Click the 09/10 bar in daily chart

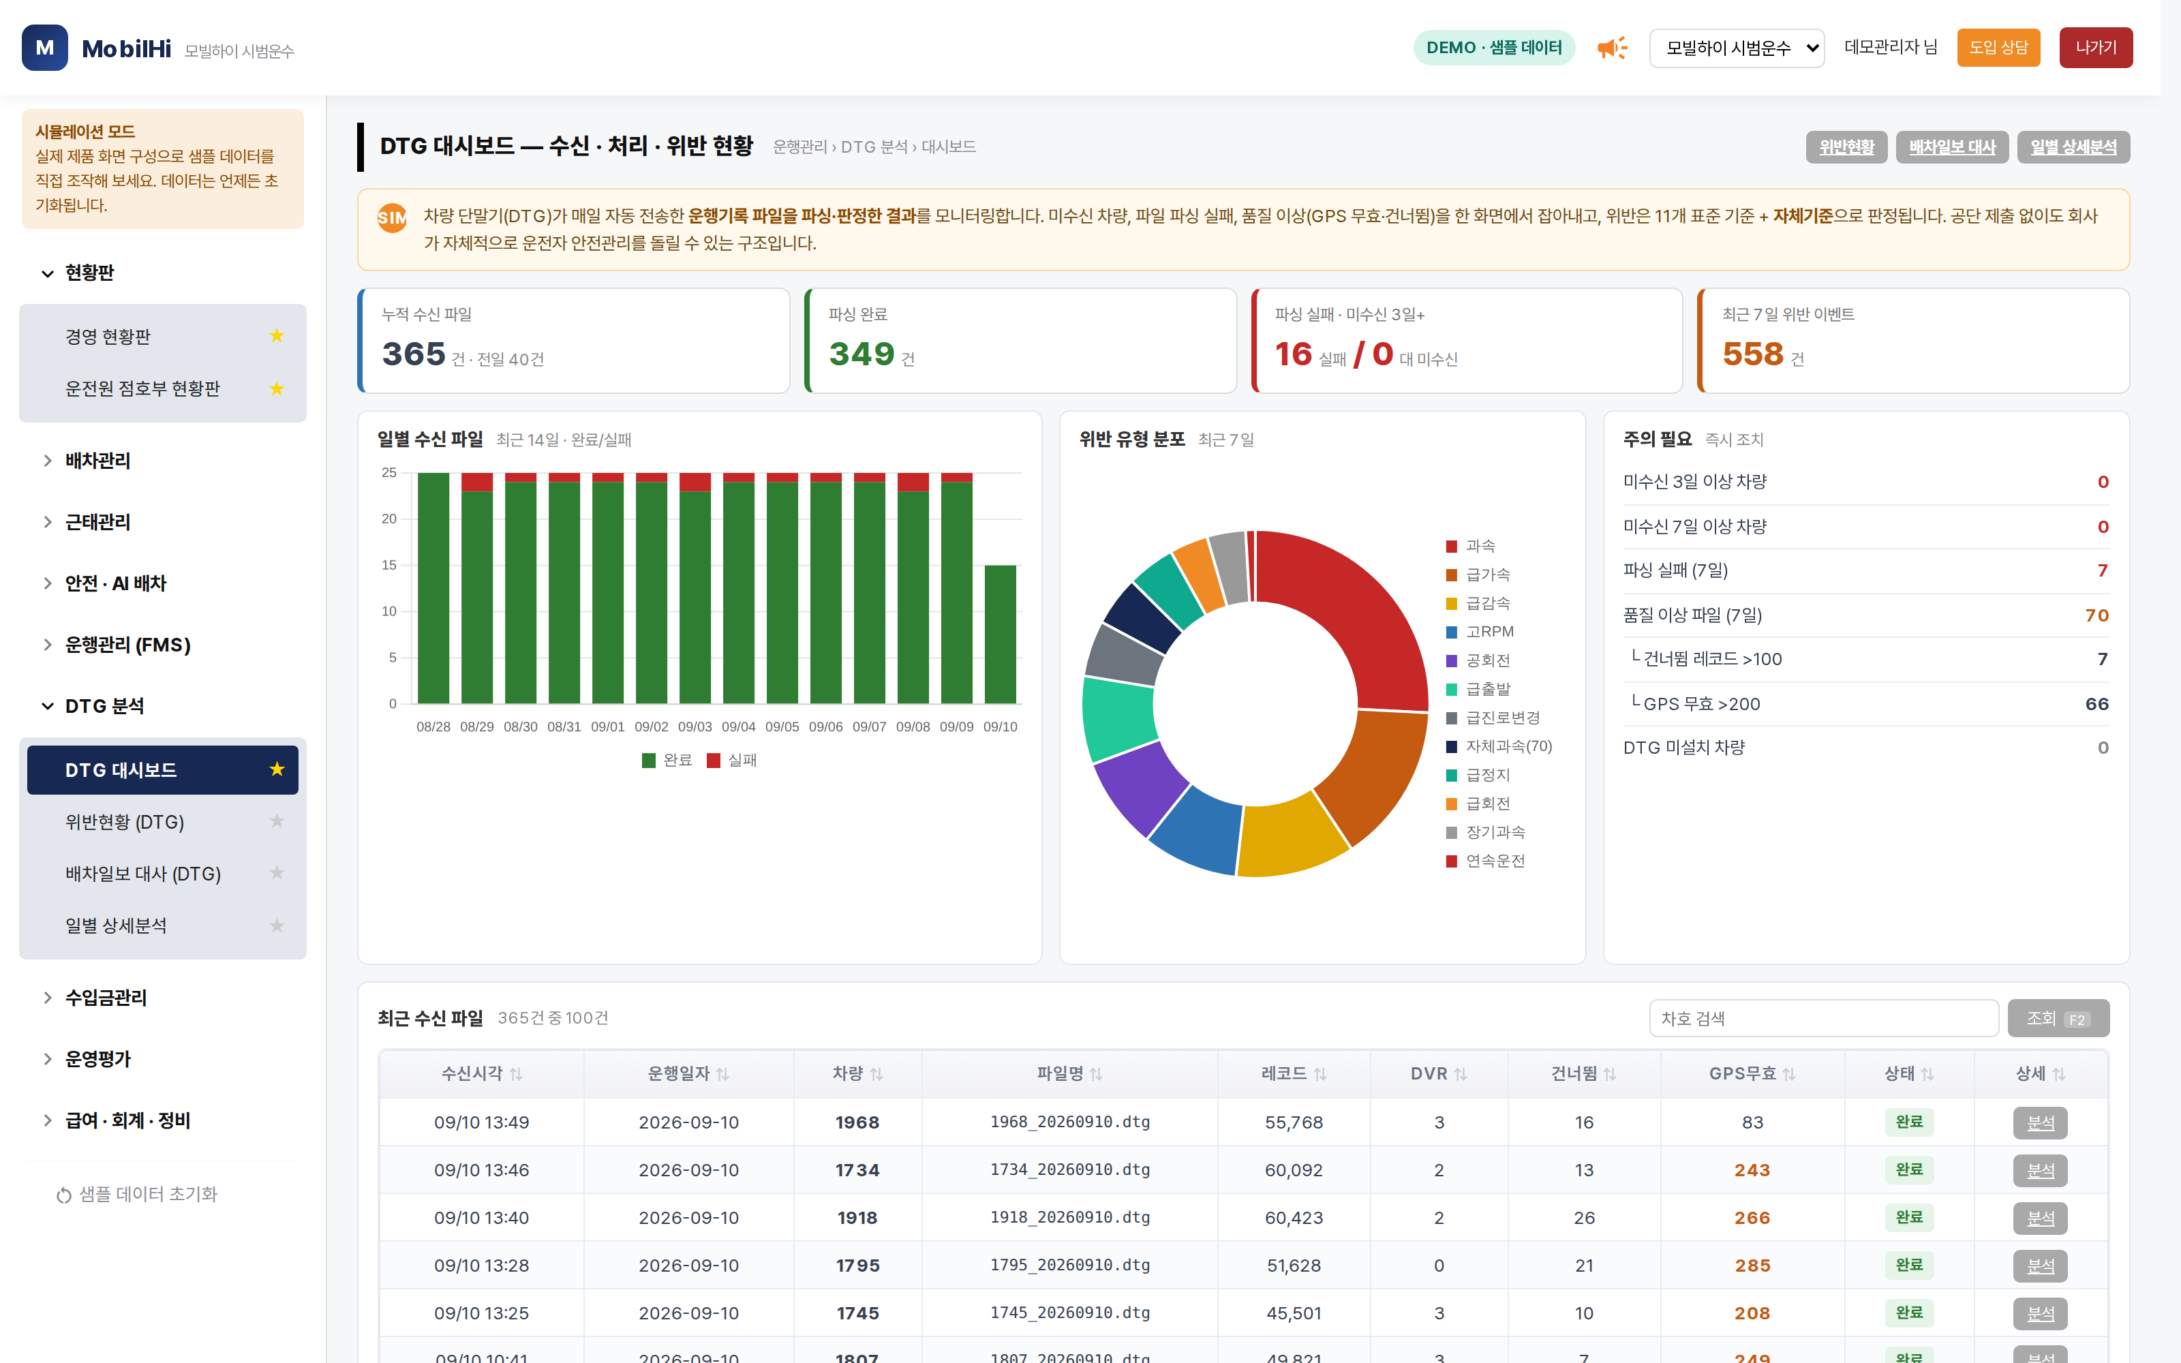999,634
